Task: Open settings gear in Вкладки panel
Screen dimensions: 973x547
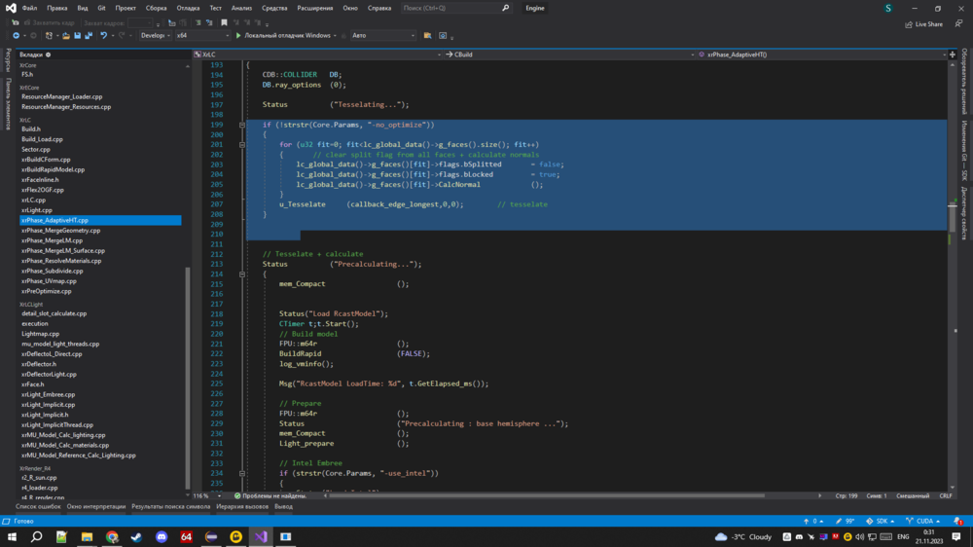Action: pyautogui.click(x=49, y=55)
